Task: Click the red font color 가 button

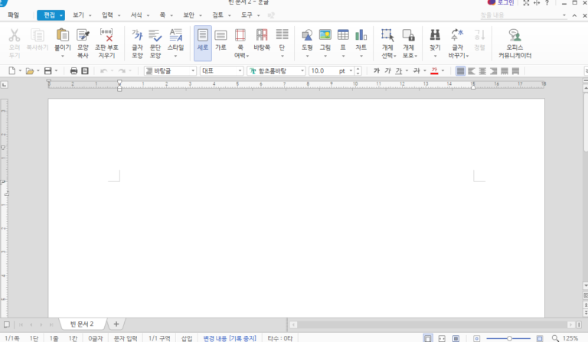Action: (434, 71)
